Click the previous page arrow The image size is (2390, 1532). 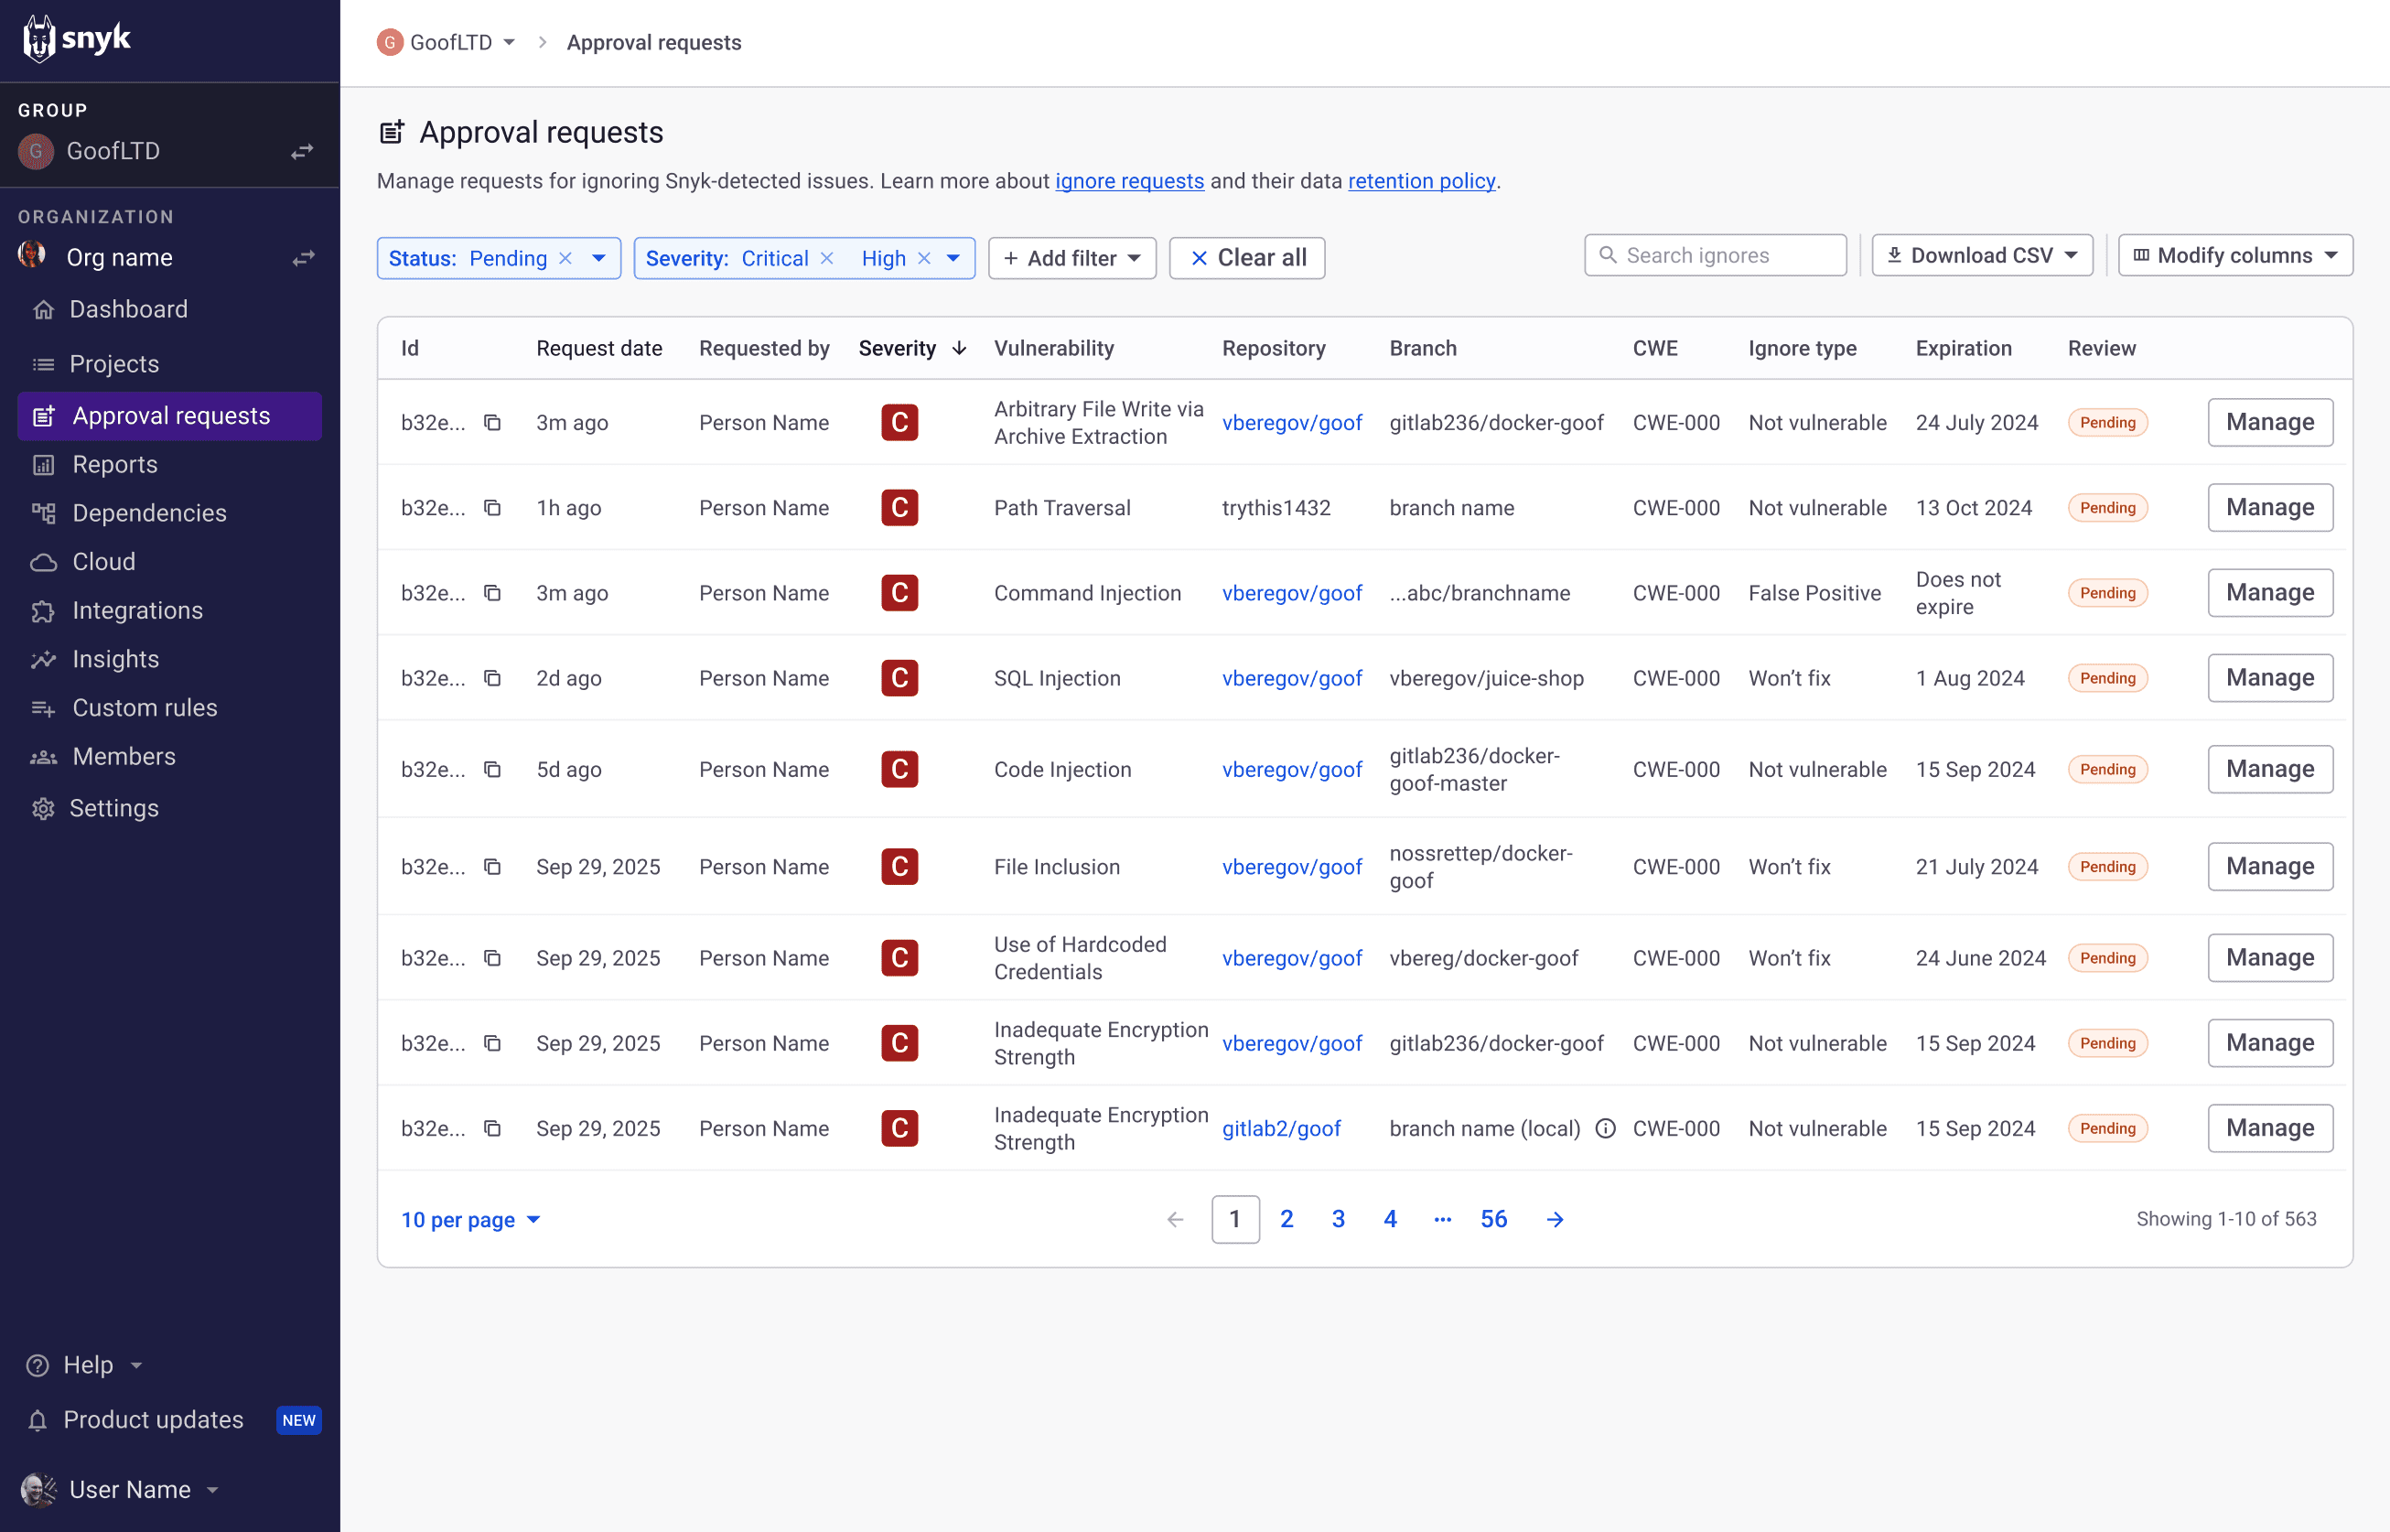[1176, 1220]
